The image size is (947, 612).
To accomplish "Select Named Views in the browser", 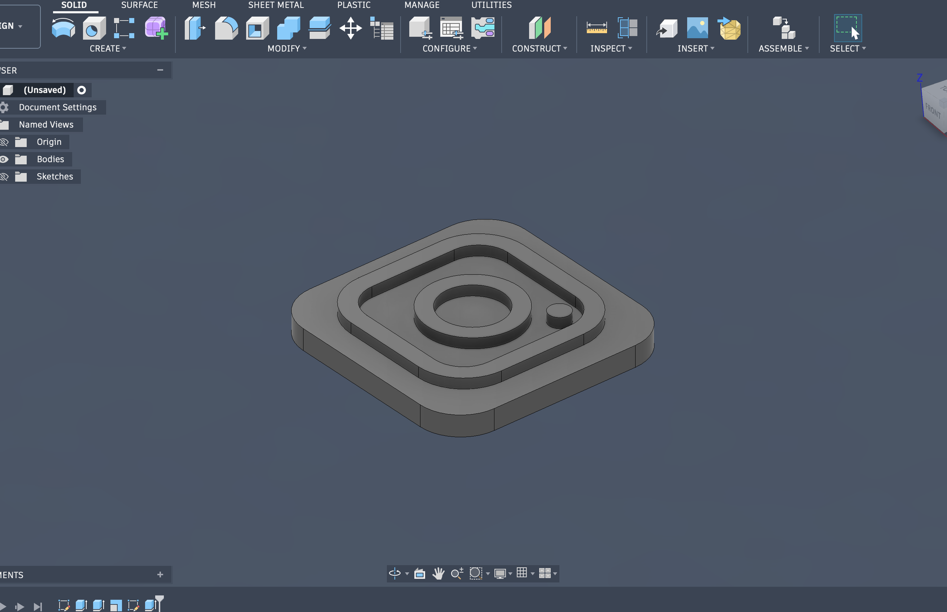I will pyautogui.click(x=46, y=125).
